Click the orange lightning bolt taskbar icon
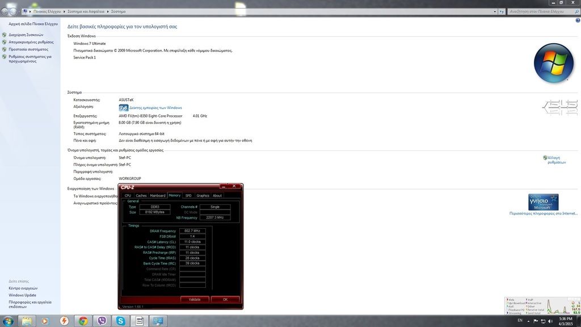Viewport: 581px width, 327px height. (x=64, y=321)
